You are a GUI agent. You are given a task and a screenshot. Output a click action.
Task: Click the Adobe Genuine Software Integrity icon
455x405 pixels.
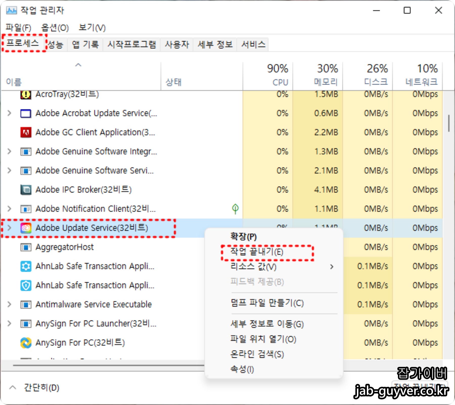pos(26,152)
